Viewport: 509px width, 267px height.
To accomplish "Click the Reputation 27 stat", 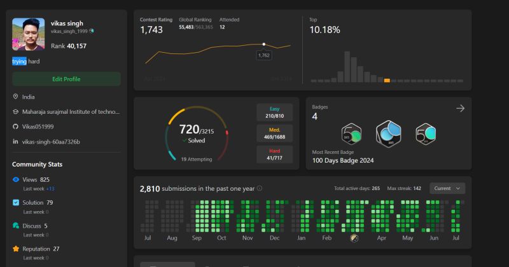I will [41, 249].
